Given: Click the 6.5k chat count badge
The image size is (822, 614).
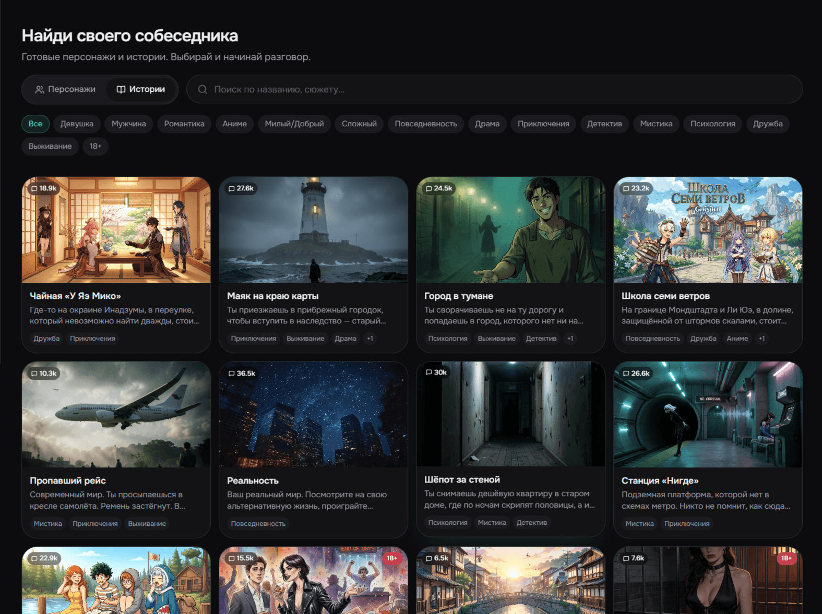Looking at the screenshot, I should tap(437, 558).
